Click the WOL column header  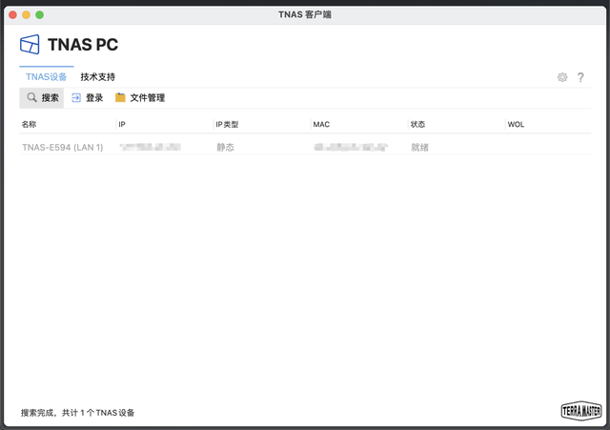coord(516,124)
